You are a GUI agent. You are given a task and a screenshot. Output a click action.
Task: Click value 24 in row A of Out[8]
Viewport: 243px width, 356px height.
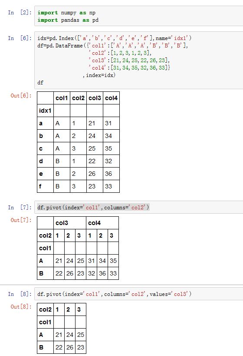[x=70, y=335]
